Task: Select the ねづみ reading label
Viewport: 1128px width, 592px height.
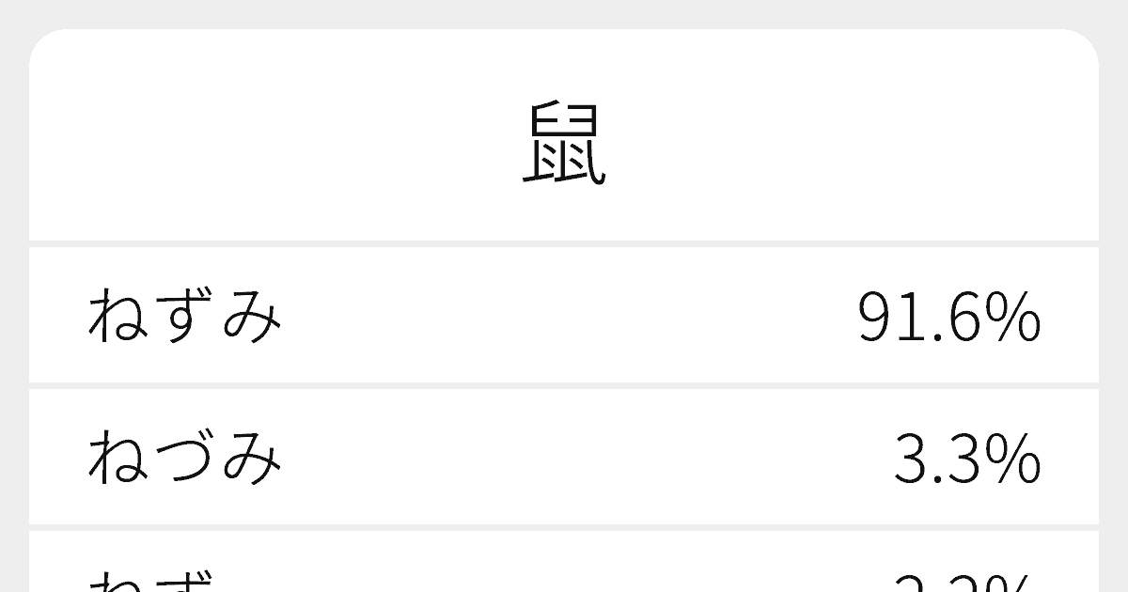Action: [184, 459]
